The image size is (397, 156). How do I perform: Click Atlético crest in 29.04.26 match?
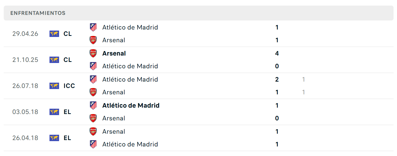(93, 27)
